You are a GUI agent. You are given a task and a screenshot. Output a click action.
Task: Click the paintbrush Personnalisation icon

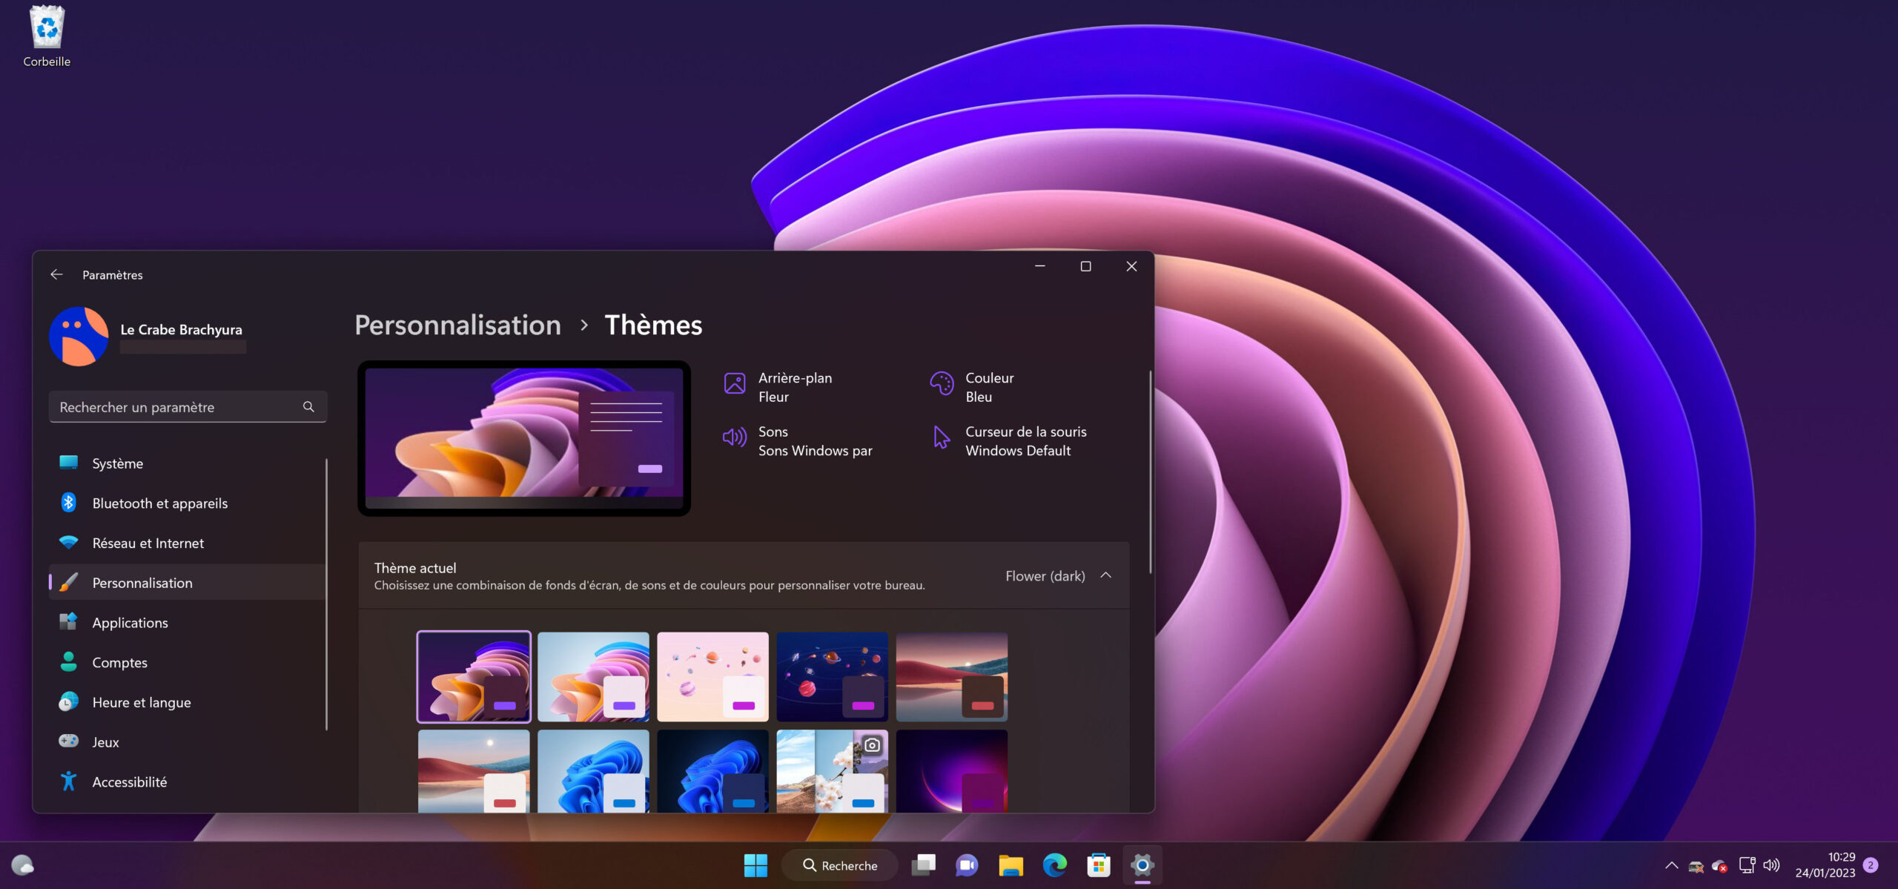[x=69, y=582]
